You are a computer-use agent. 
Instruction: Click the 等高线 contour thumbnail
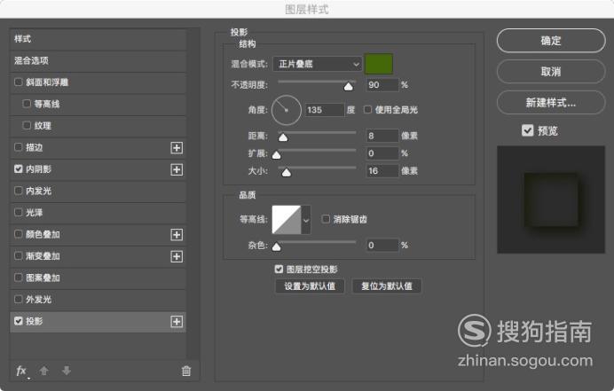tap(287, 220)
